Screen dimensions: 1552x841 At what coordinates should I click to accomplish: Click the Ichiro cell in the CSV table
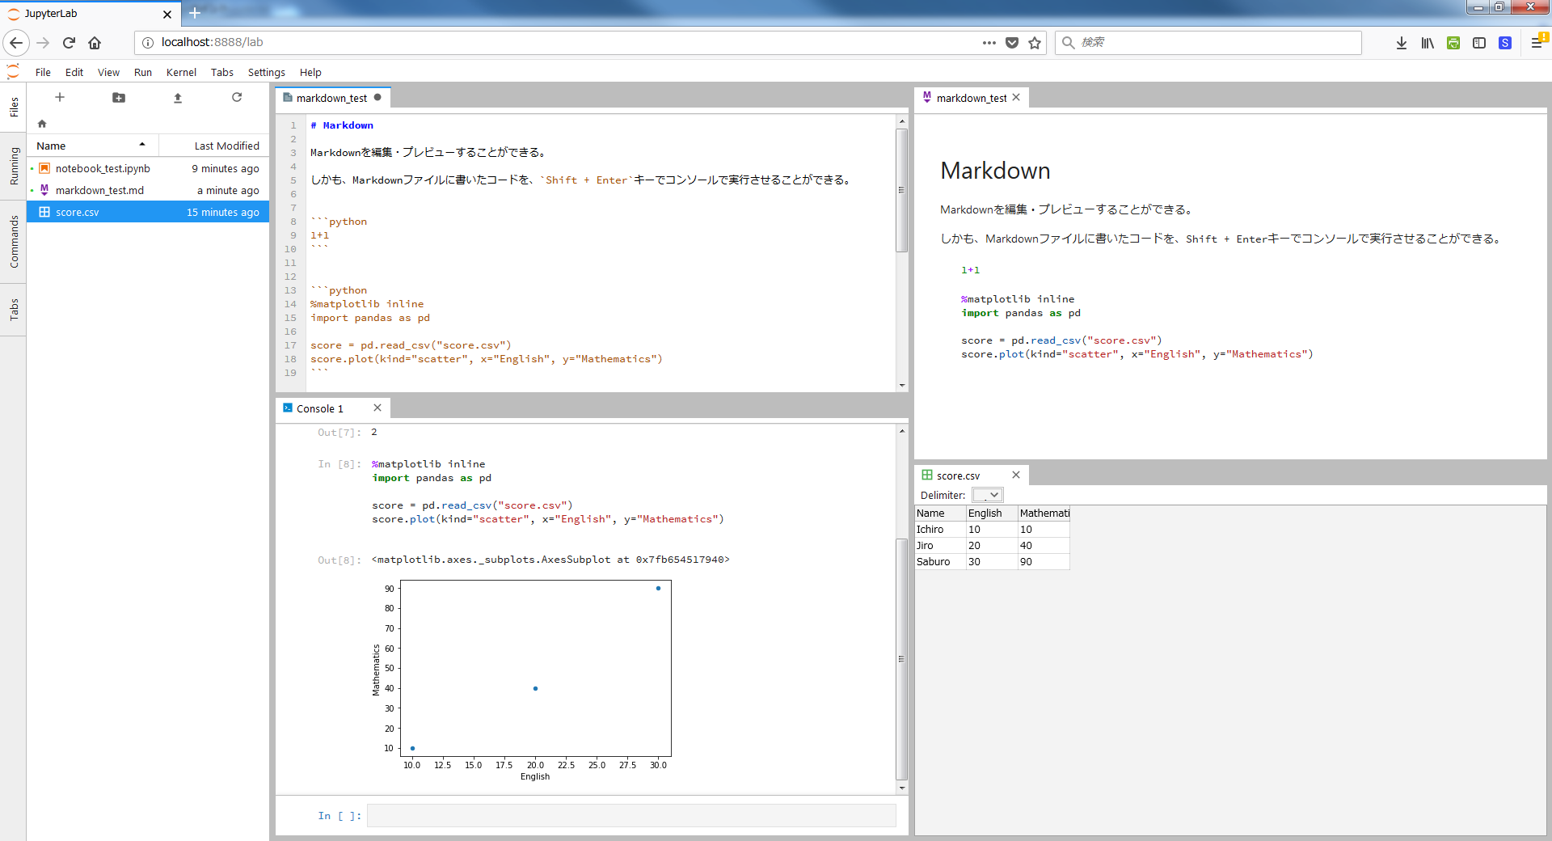coord(941,529)
